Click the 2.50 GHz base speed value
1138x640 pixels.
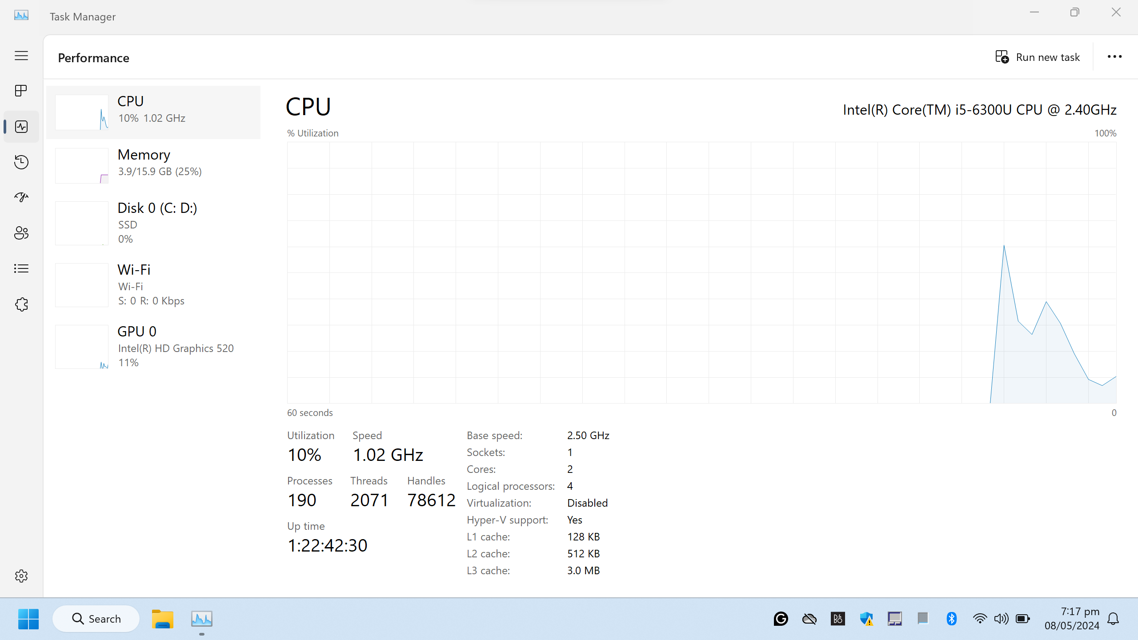pos(588,436)
